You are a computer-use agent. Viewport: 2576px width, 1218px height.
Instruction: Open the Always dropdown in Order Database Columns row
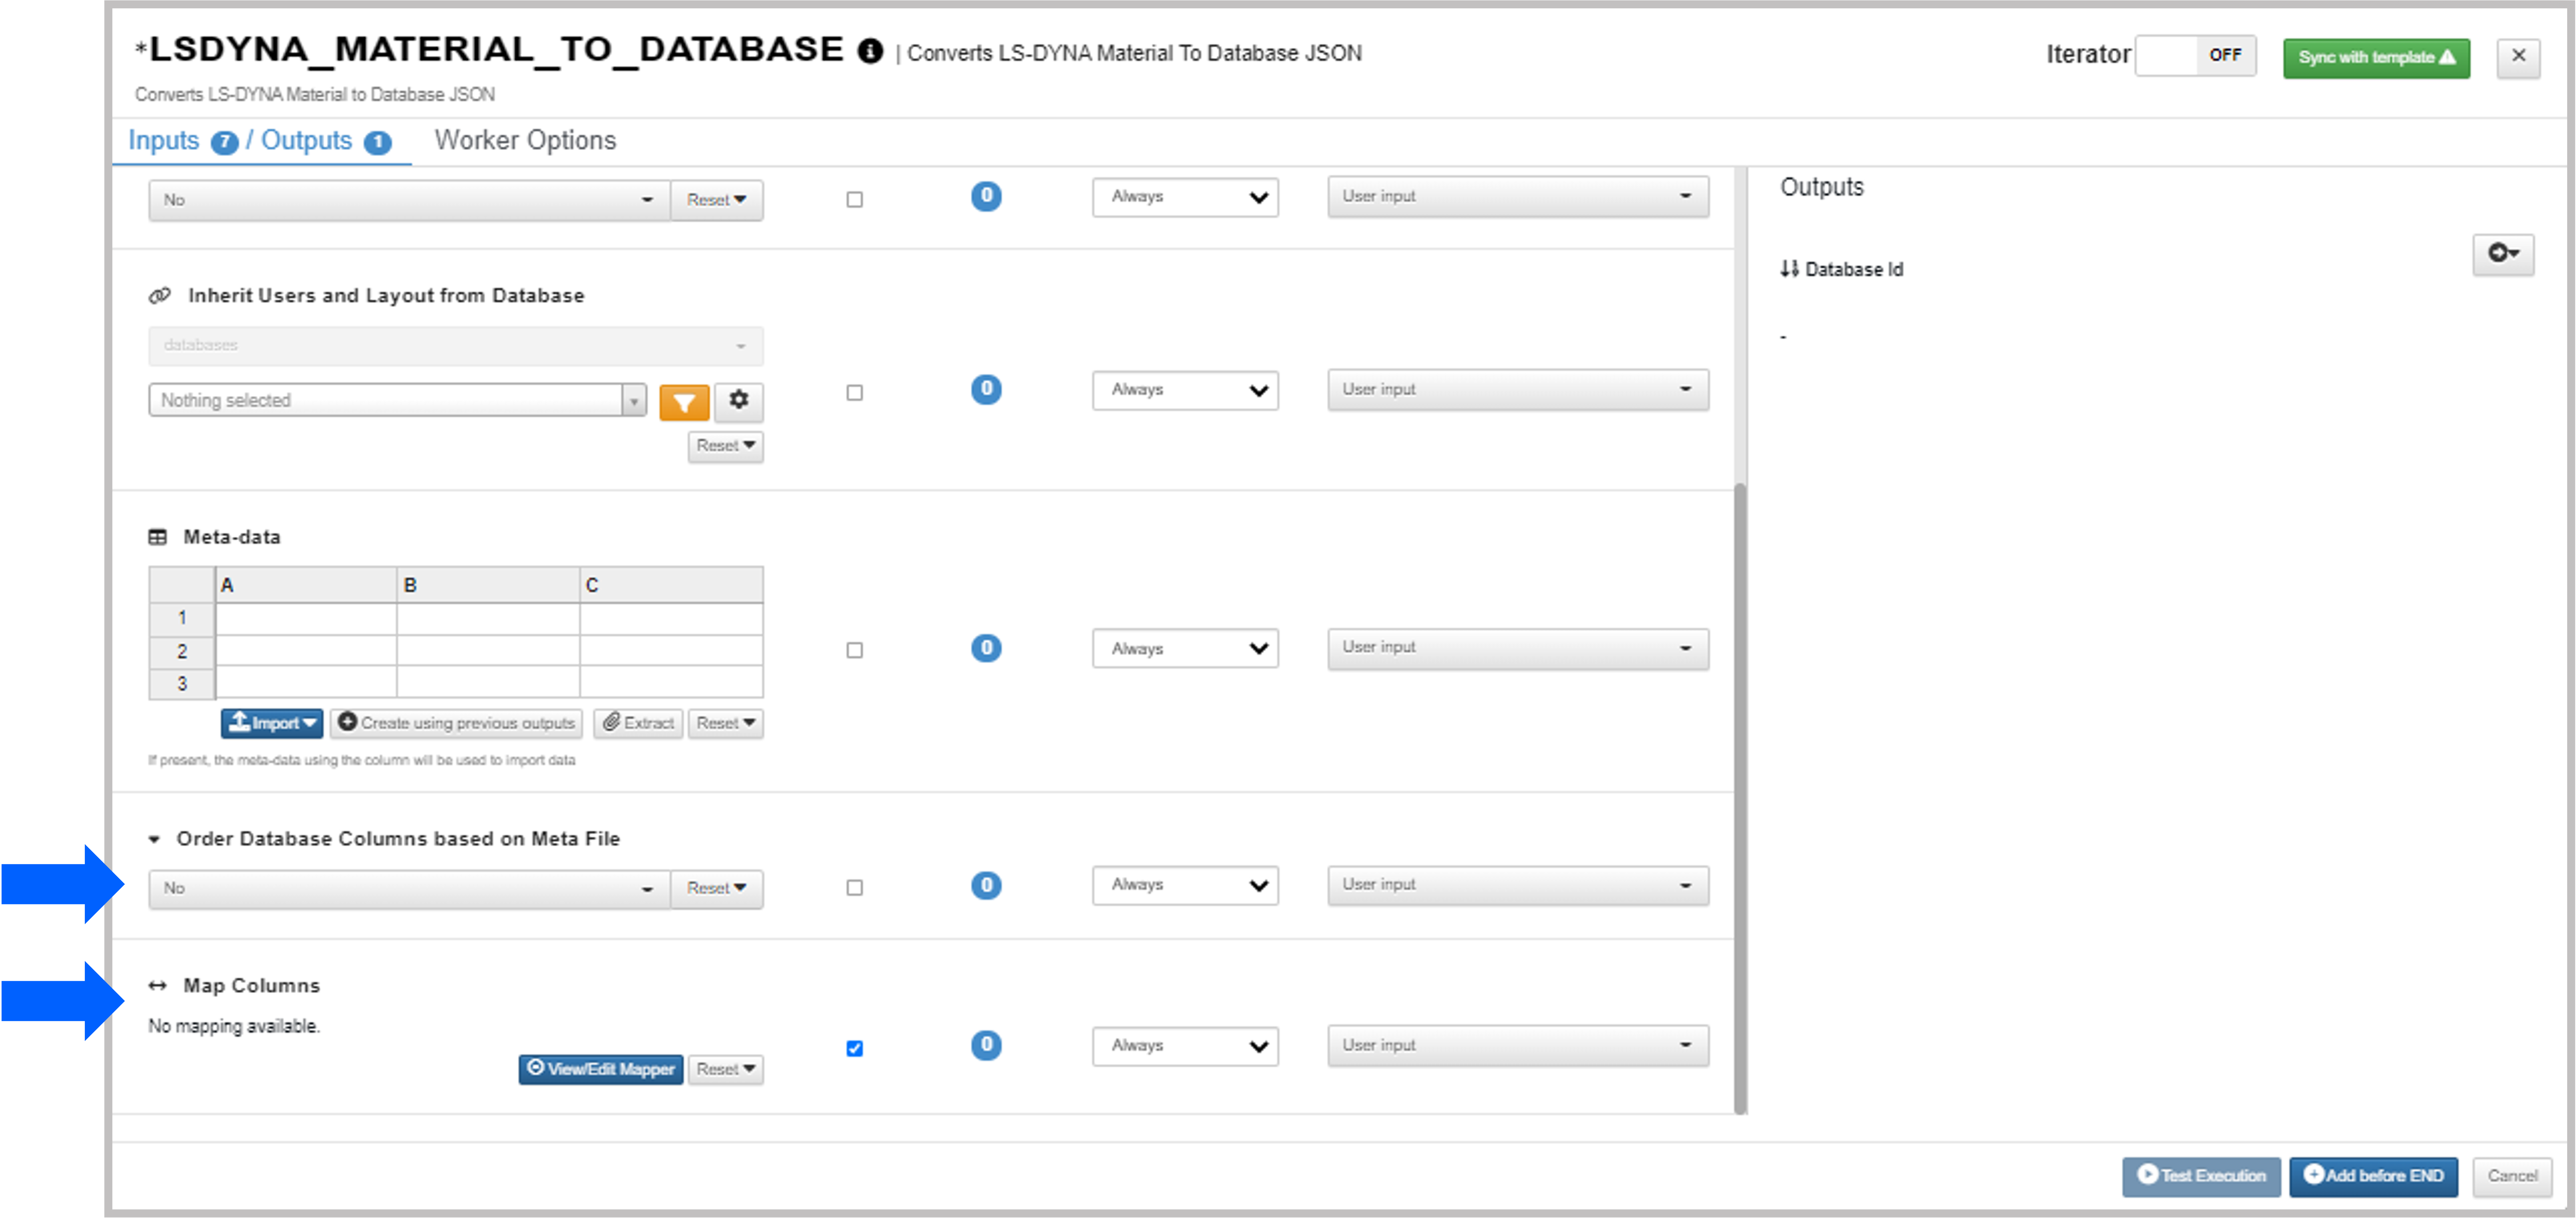pyautogui.click(x=1185, y=885)
